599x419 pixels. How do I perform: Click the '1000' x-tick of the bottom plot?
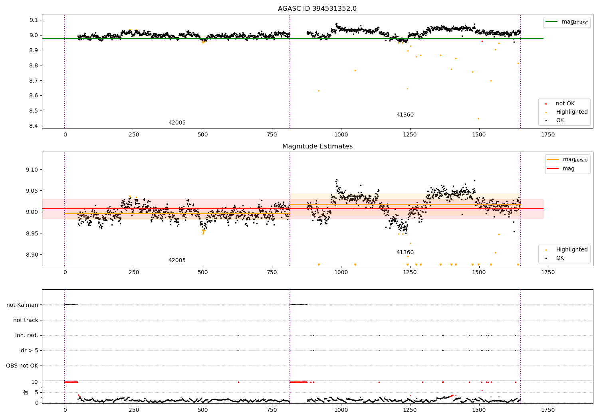[341, 410]
